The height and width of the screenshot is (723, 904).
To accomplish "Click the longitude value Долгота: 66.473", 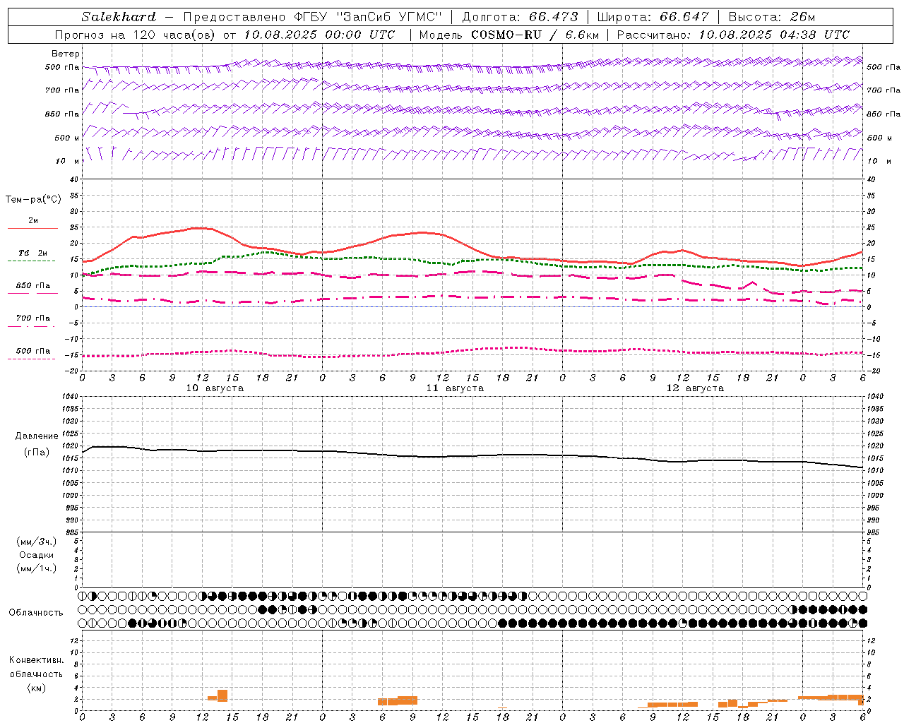I will (x=521, y=17).
